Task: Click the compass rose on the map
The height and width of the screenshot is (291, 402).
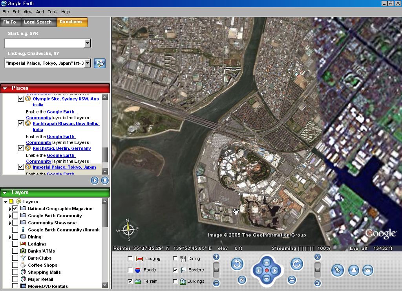Action: pos(128,229)
